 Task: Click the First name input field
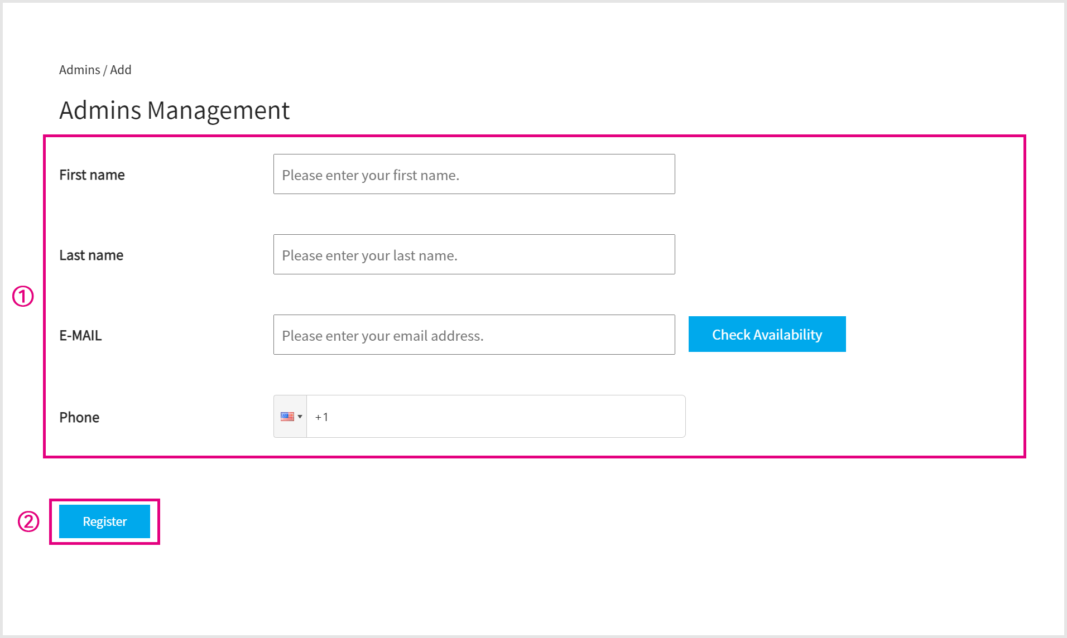coord(474,175)
